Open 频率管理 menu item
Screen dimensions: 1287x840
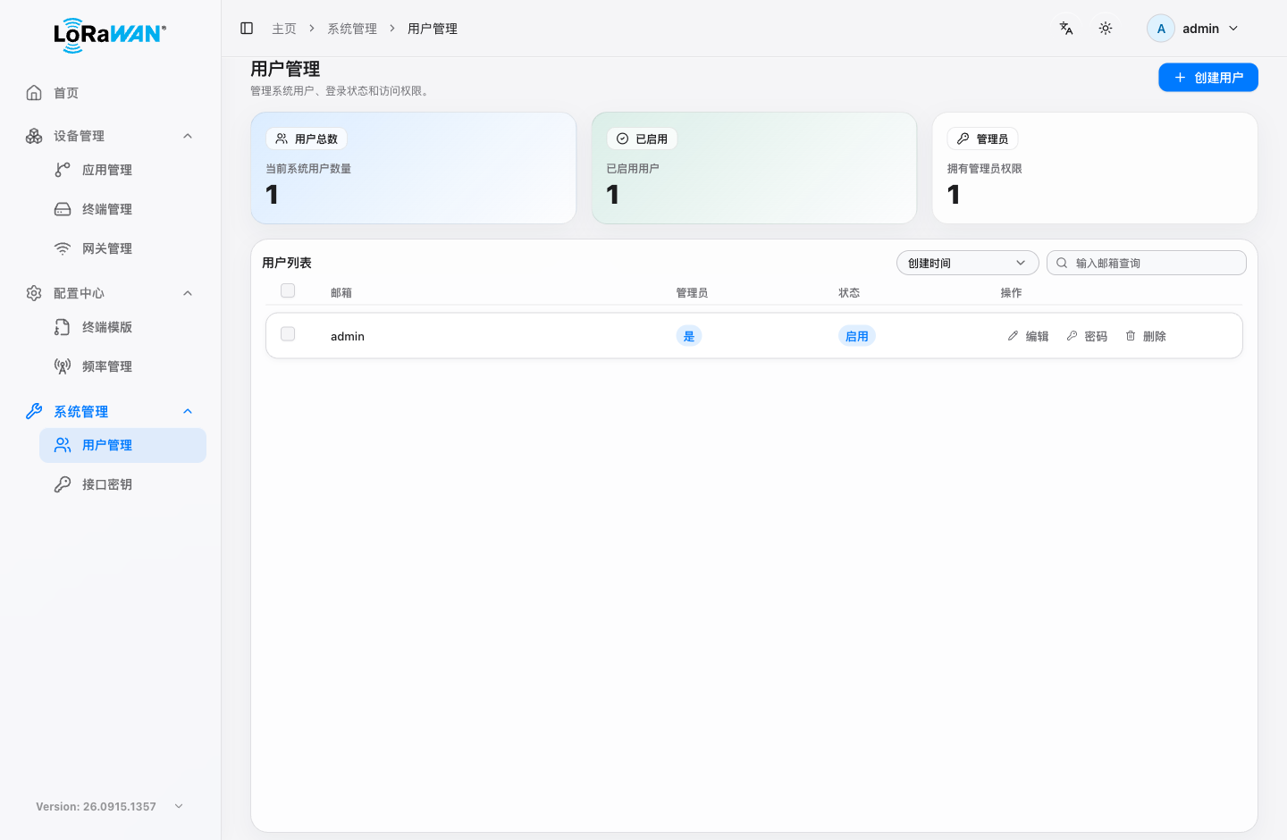coord(122,366)
